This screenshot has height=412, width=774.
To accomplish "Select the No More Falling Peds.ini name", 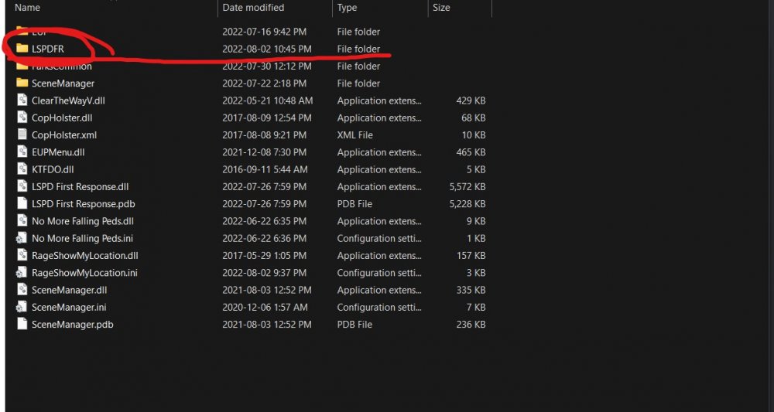I will point(83,239).
